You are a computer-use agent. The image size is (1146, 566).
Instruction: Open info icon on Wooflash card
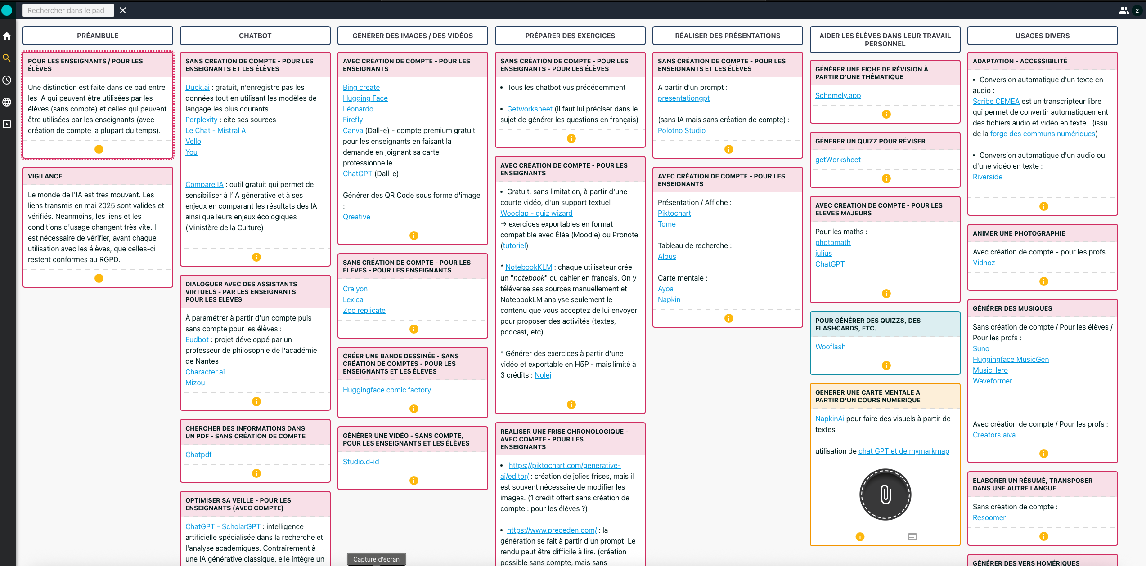click(x=886, y=365)
